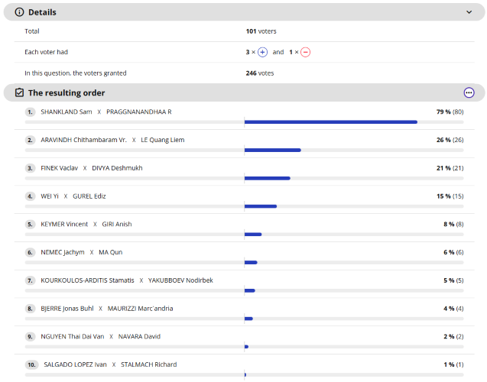Click the 26% vote bar

[x=272, y=150]
